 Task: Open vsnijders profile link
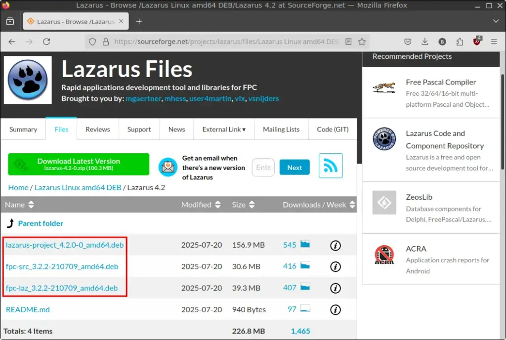(264, 98)
